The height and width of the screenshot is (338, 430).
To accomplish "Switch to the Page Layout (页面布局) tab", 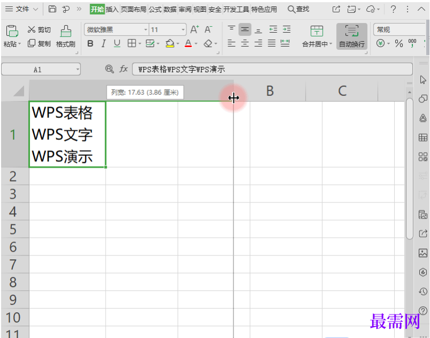I will coord(133,9).
